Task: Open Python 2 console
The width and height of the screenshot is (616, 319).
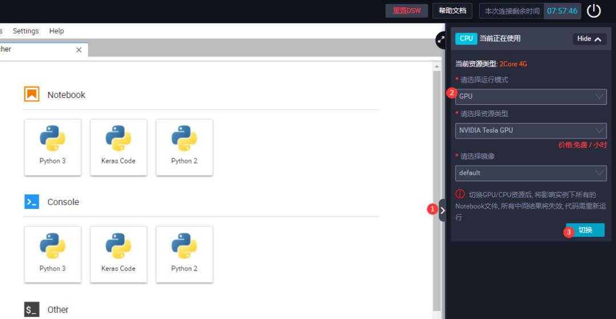Action: (185, 254)
